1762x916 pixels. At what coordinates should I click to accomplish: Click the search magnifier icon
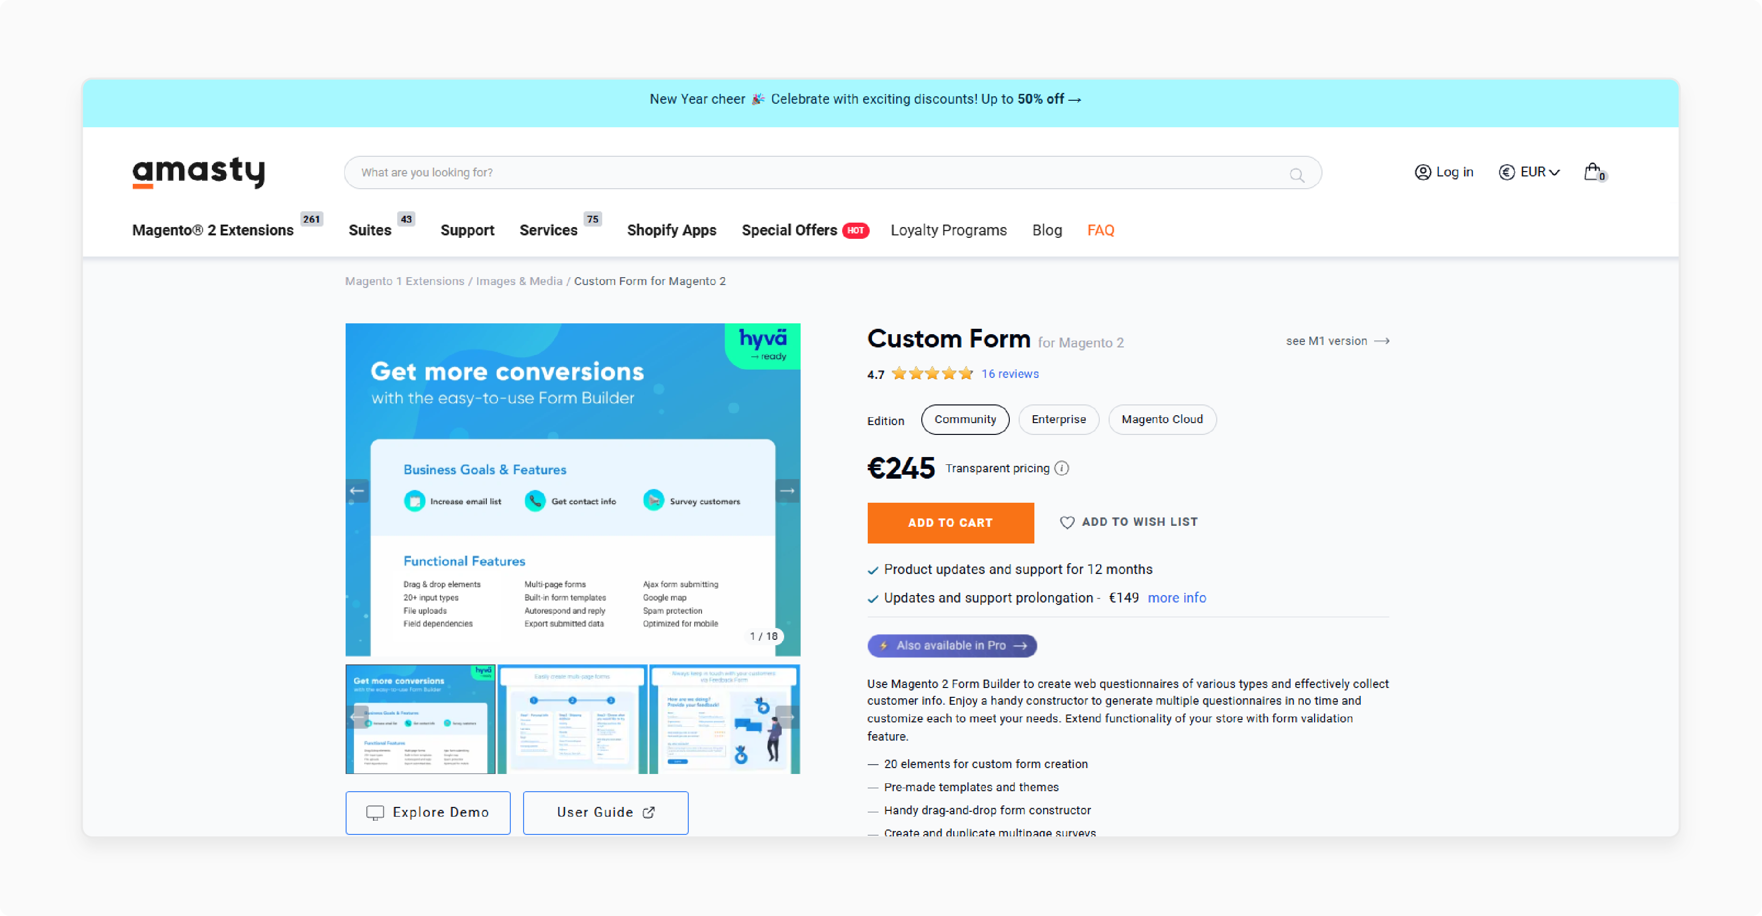click(x=1296, y=174)
